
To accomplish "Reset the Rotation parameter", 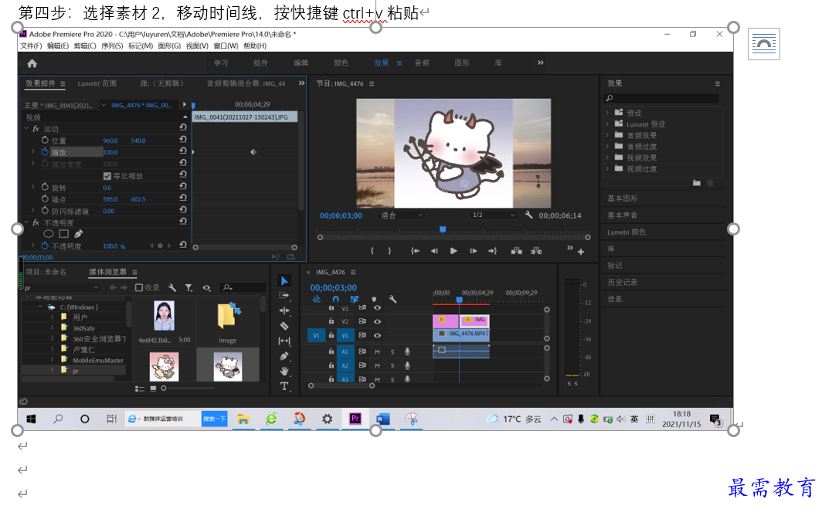I will (183, 186).
